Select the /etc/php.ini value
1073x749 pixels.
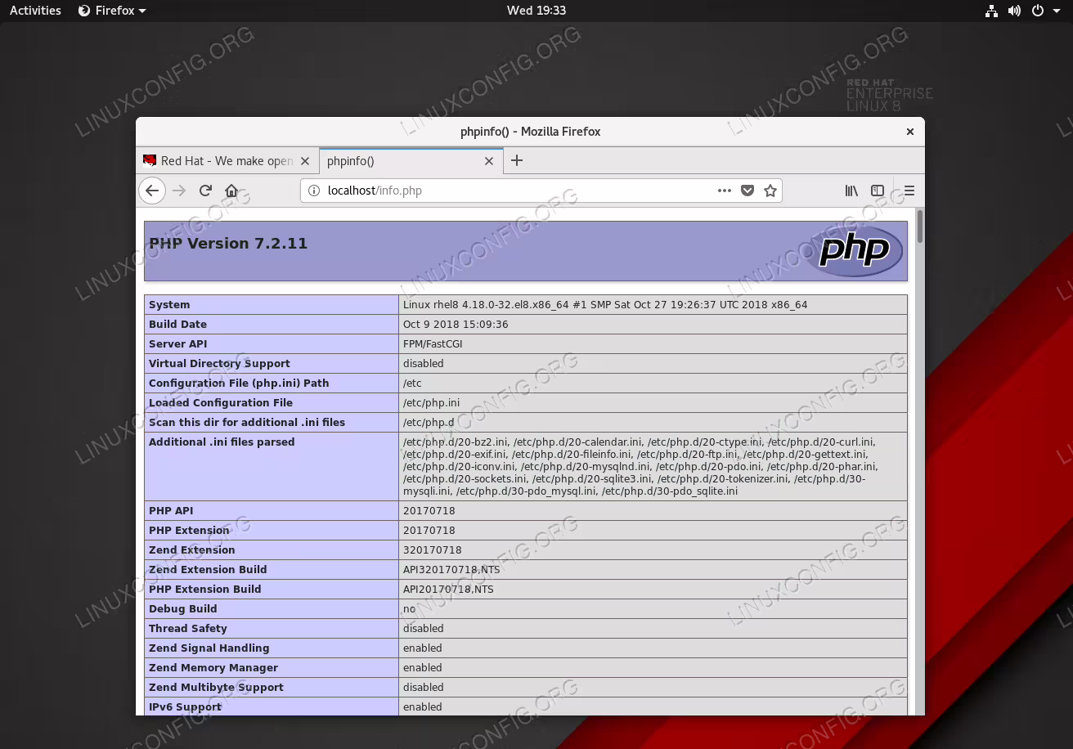pos(431,403)
